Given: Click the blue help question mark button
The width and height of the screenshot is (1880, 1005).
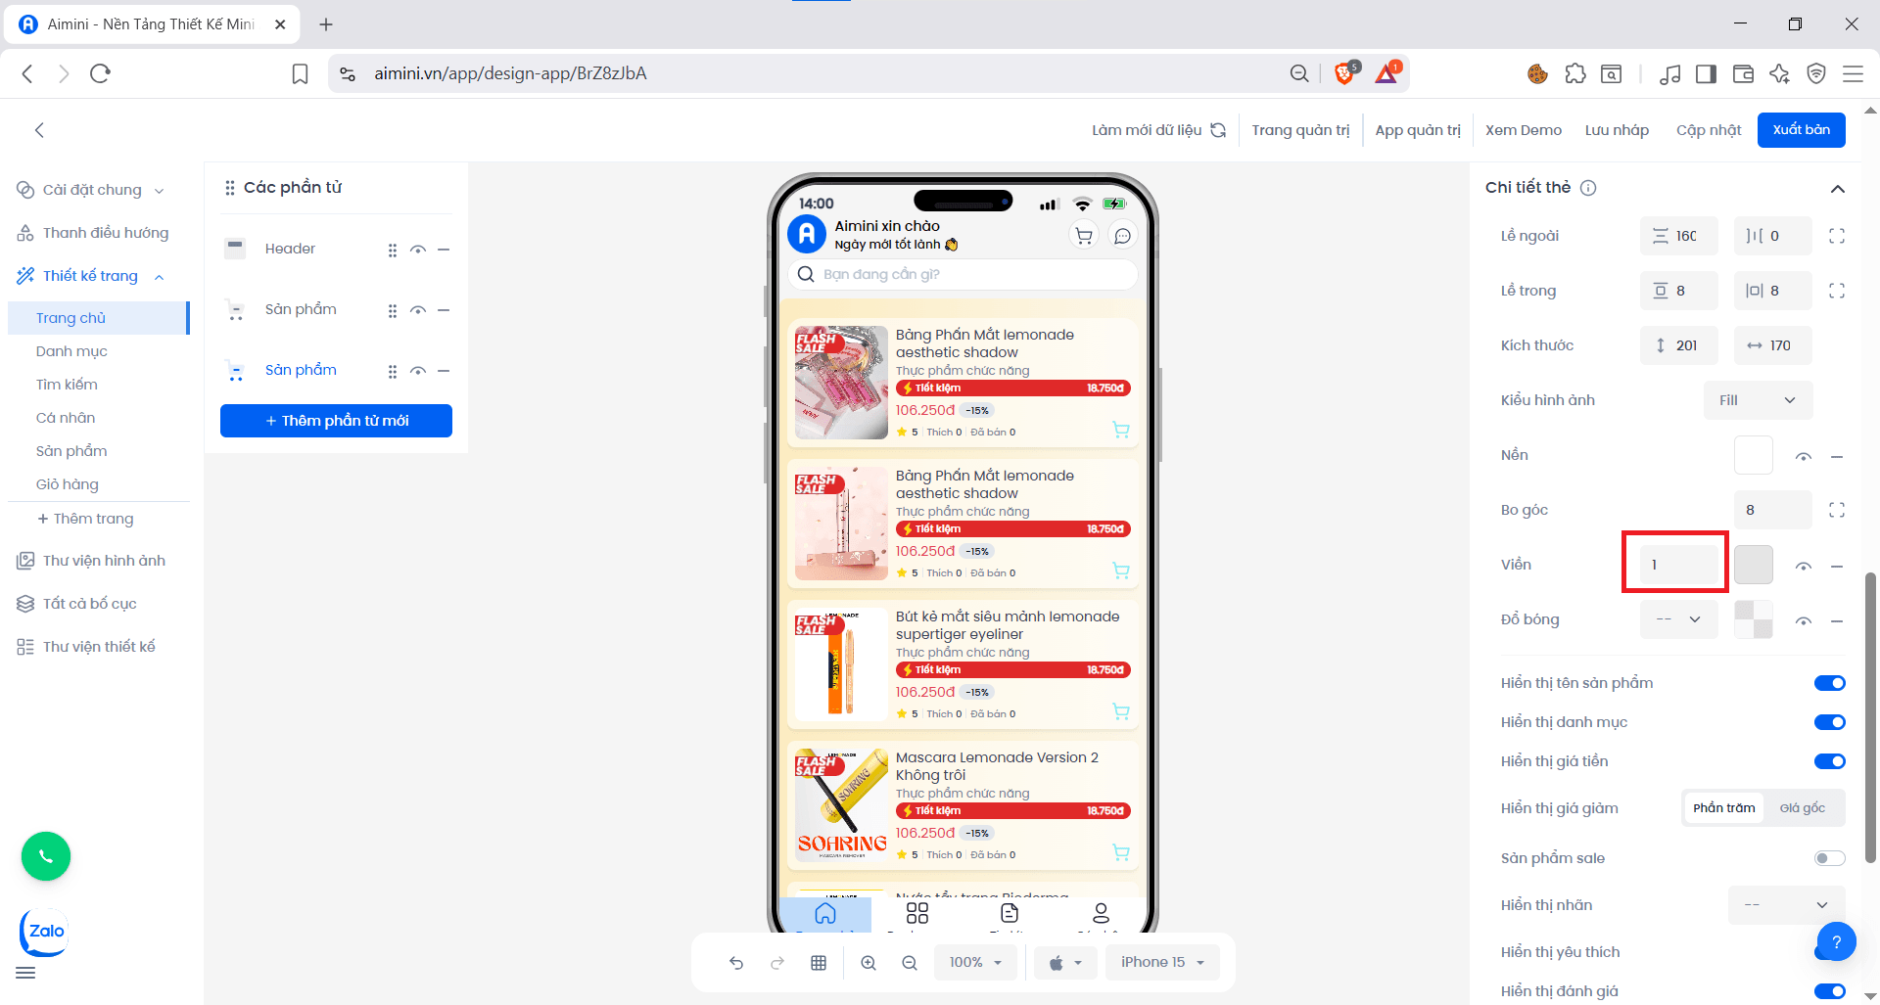Looking at the screenshot, I should pyautogui.click(x=1836, y=942).
